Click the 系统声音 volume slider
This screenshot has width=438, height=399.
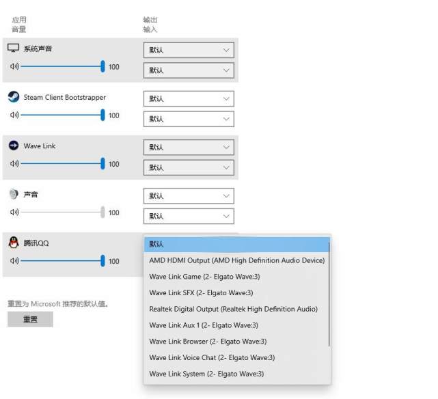pyautogui.click(x=63, y=66)
